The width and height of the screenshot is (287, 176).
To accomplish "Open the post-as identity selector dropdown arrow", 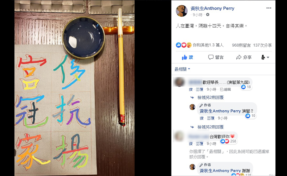I will (x=268, y=57).
